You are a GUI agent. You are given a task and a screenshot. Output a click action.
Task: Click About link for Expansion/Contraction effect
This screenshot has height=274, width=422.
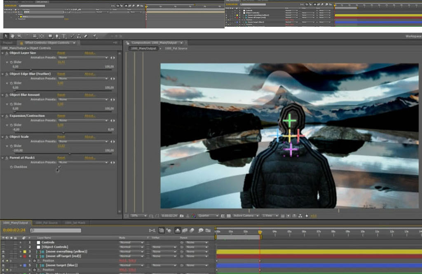89,116
